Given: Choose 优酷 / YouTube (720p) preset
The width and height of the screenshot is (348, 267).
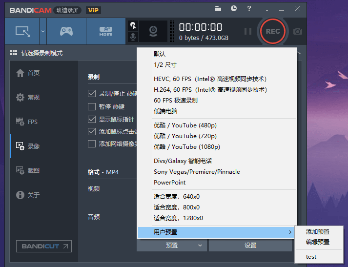Looking at the screenshot, I should [217, 136].
